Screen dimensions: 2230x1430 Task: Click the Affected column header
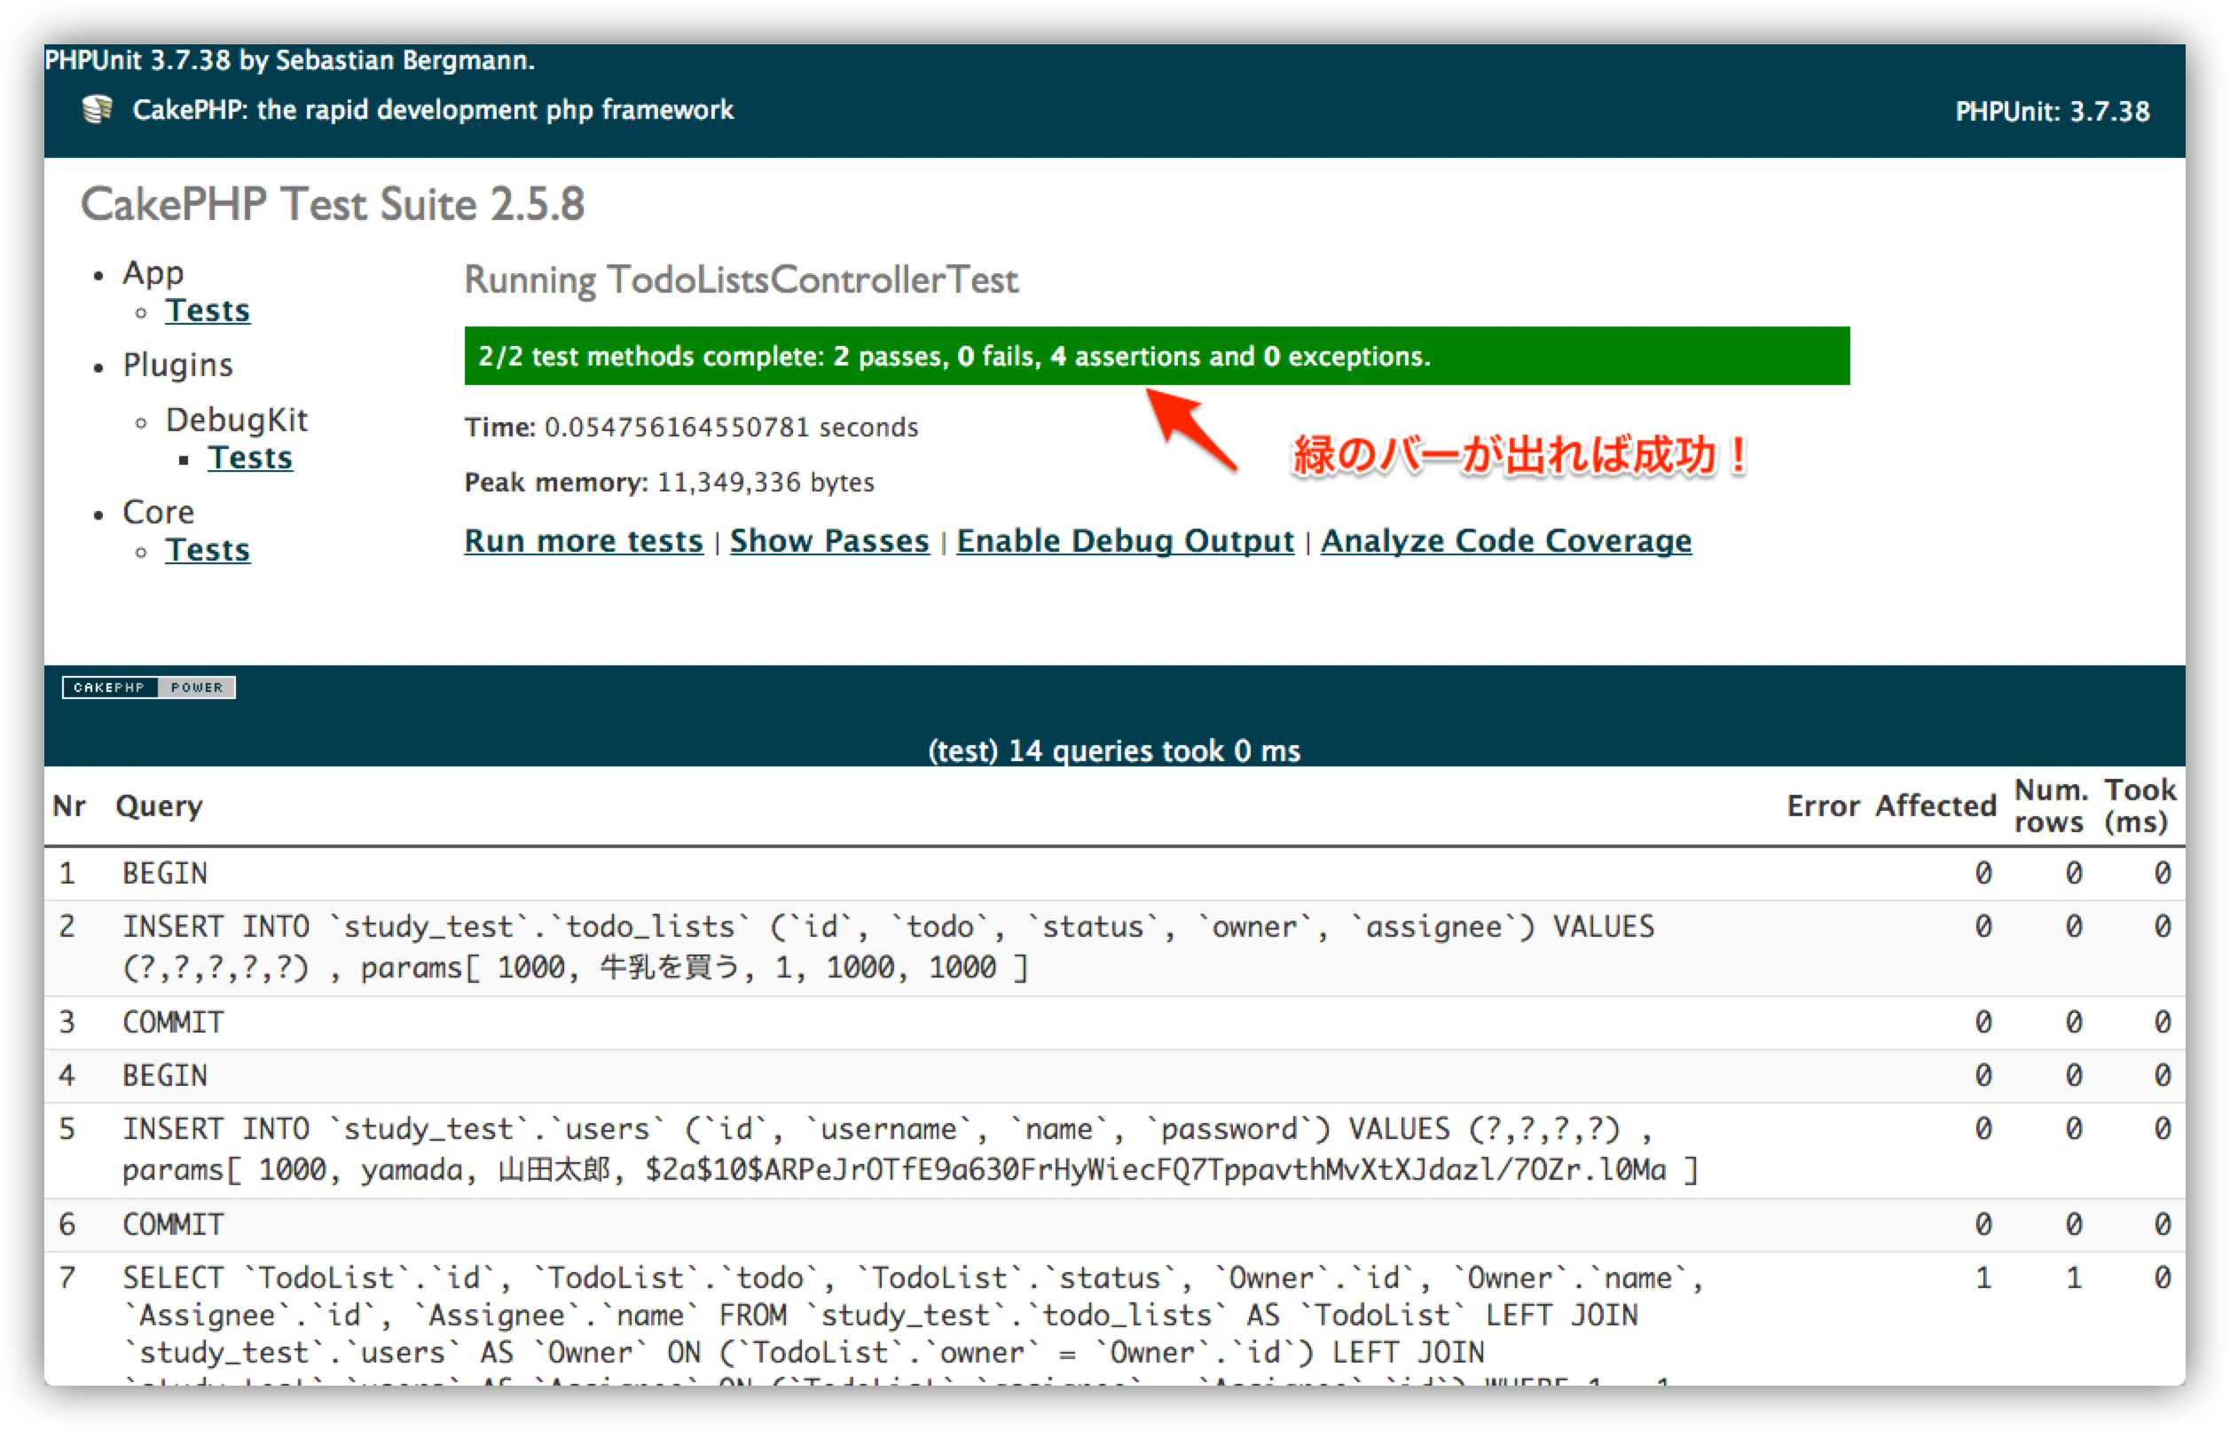(1935, 806)
